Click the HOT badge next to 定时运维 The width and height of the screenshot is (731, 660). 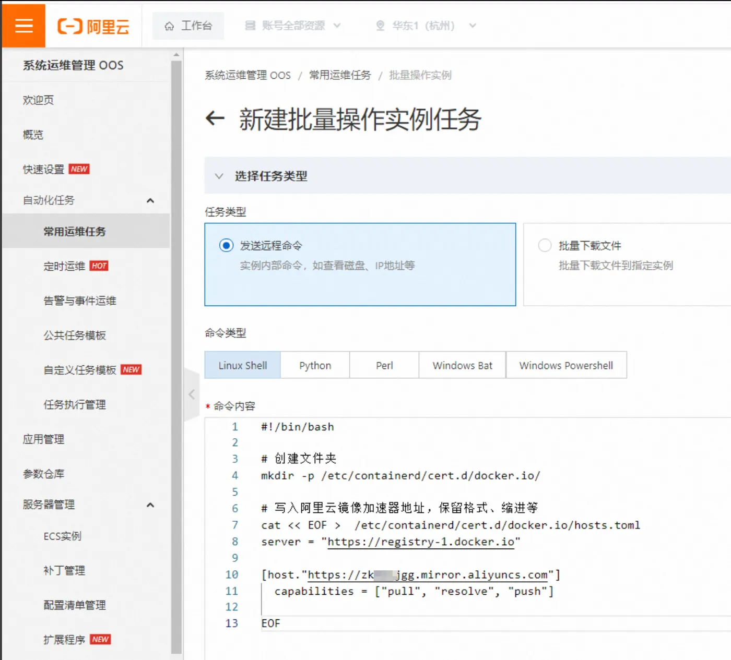point(99,266)
